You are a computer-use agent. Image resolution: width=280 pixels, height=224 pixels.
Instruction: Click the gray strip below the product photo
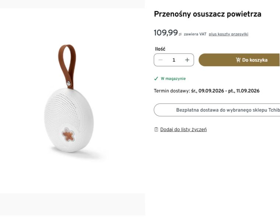point(73,204)
